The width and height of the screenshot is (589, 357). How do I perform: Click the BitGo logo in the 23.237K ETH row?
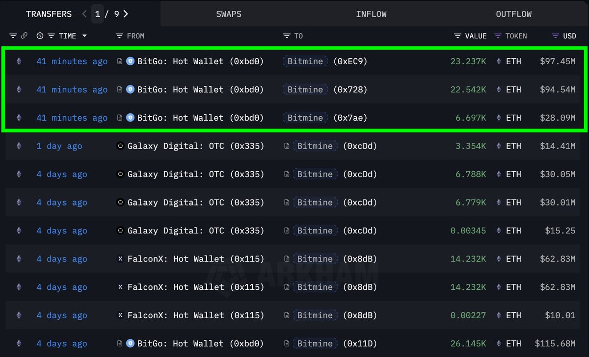[130, 61]
